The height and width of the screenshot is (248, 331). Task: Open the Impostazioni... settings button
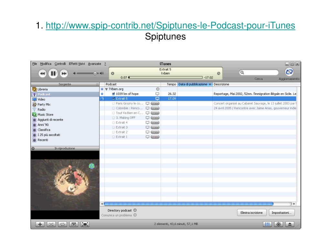[282, 212]
